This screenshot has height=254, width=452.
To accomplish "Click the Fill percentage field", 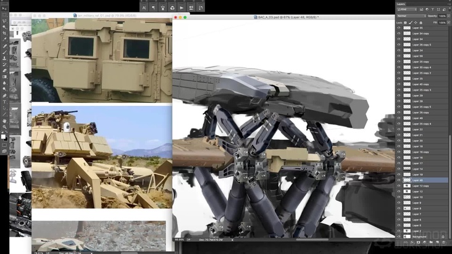I will coord(442,22).
